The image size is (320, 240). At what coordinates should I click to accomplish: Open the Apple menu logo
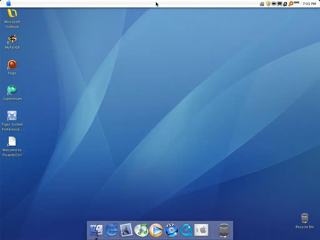click(x=8, y=3)
